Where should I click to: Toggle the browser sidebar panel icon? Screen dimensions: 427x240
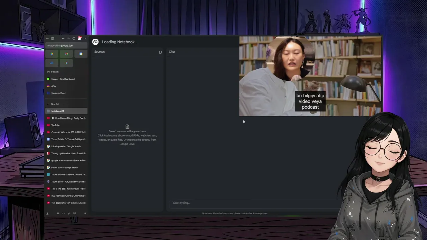[x=52, y=38]
